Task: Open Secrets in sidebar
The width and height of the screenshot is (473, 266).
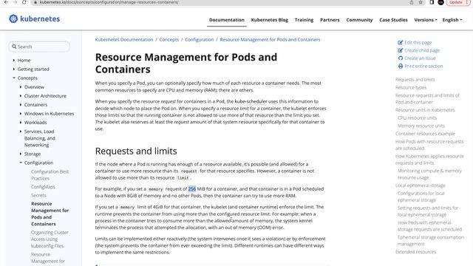Action: [38, 195]
